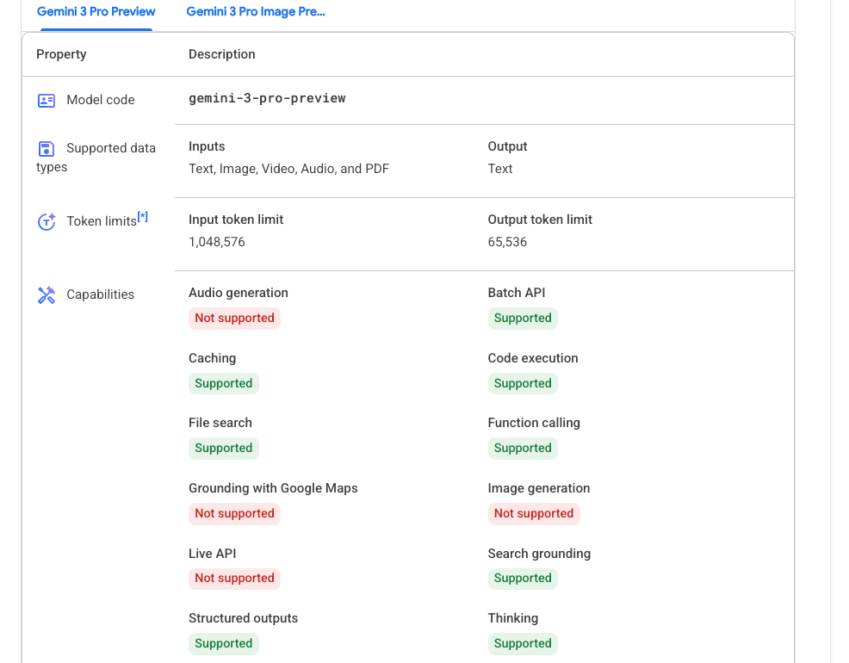The width and height of the screenshot is (849, 663).
Task: Click the Capabilities tools icon
Action: [x=46, y=295]
